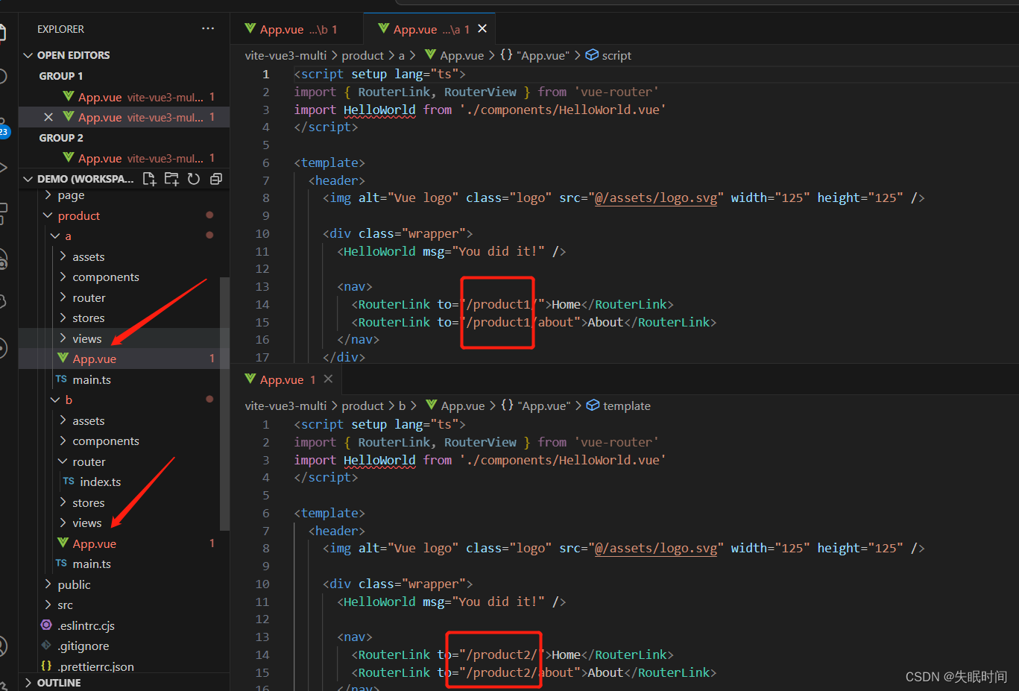This screenshot has width=1019, height=691.
Task: Close the highlighted App.vue in Open Editors
Action: tap(48, 117)
